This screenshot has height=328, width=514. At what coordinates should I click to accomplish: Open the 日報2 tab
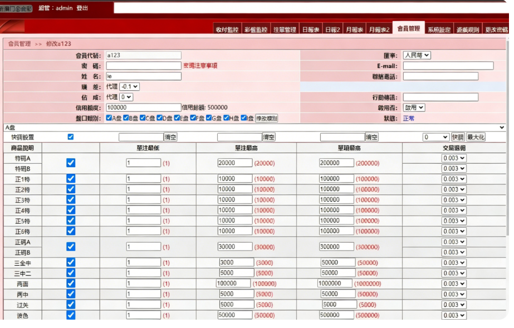click(x=332, y=29)
